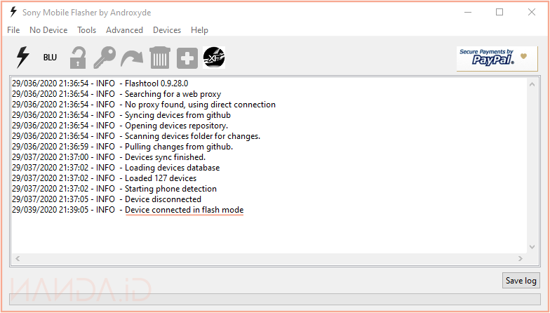
Task: Click the 'Device connected in flash mode' log line
Action: click(184, 210)
